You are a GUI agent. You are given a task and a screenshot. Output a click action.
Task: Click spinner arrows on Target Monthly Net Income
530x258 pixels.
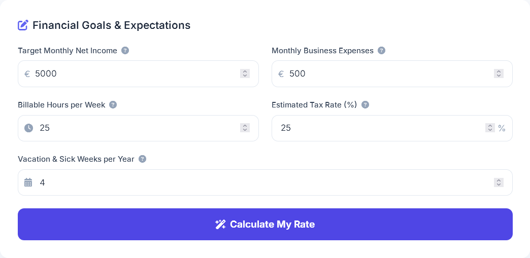click(x=245, y=74)
